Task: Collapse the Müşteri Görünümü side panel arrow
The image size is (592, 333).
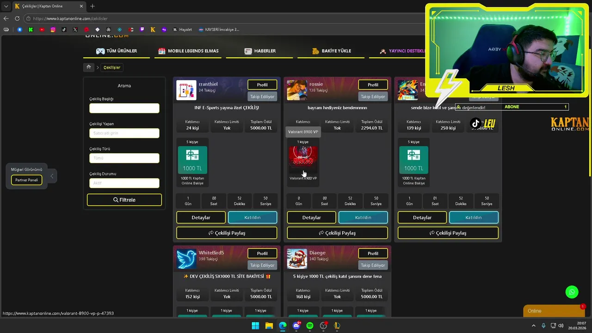Action: click(x=52, y=176)
